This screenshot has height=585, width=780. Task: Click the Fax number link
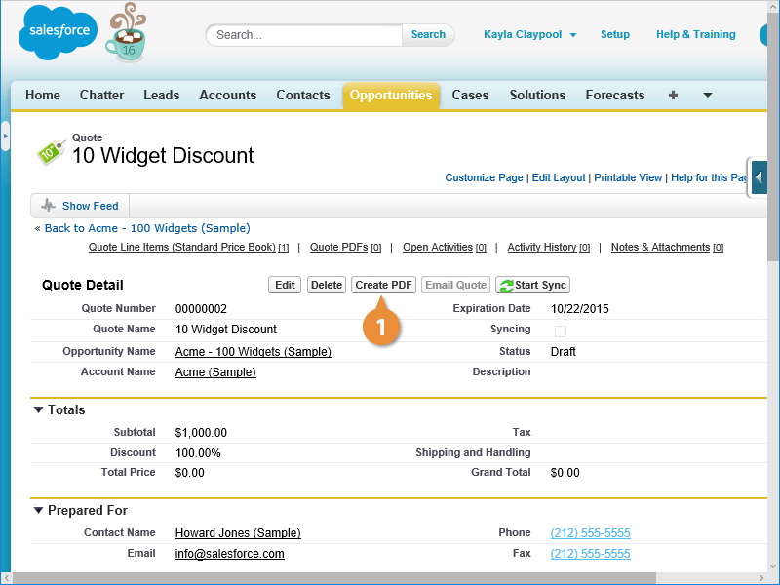pyautogui.click(x=591, y=554)
